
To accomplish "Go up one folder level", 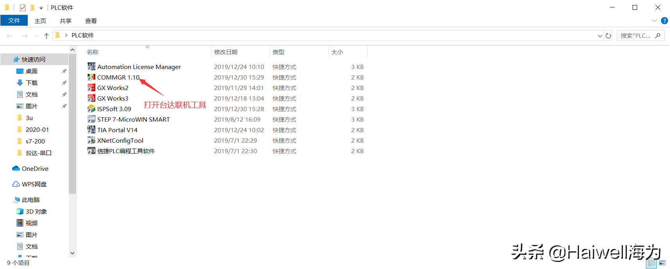I will [x=46, y=35].
